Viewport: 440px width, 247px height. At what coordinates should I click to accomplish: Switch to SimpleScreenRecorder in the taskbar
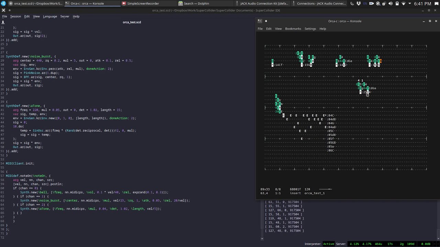click(x=150, y=3)
